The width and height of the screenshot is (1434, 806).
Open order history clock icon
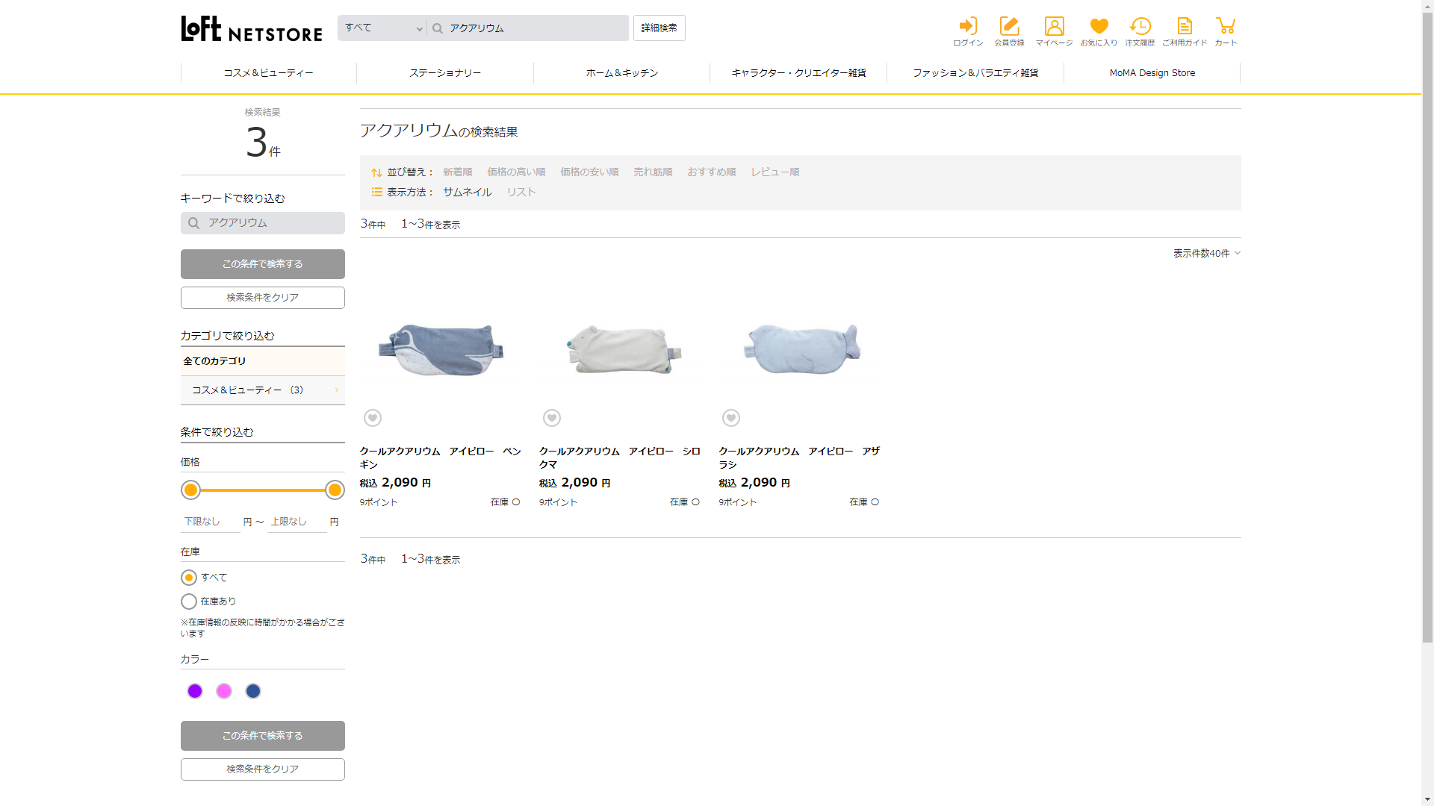(x=1140, y=27)
